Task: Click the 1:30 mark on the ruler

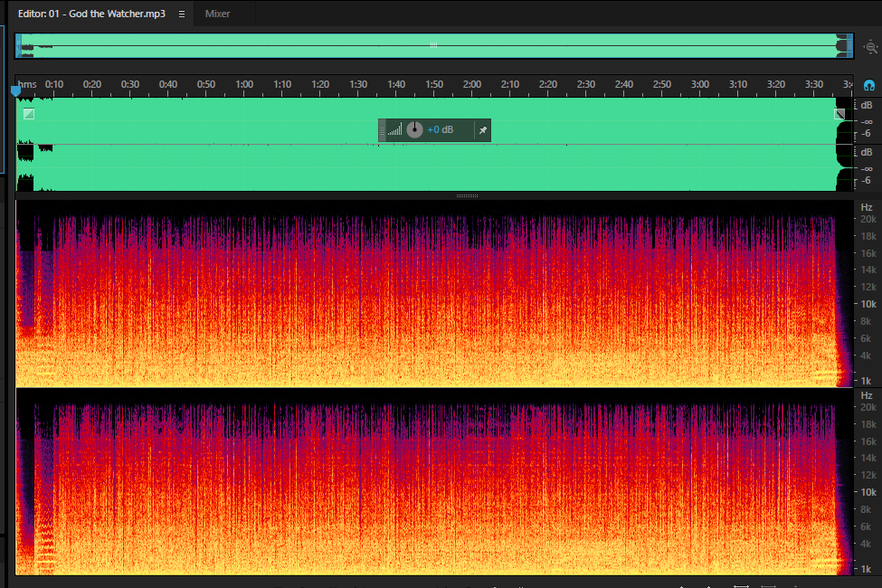Action: [x=358, y=84]
